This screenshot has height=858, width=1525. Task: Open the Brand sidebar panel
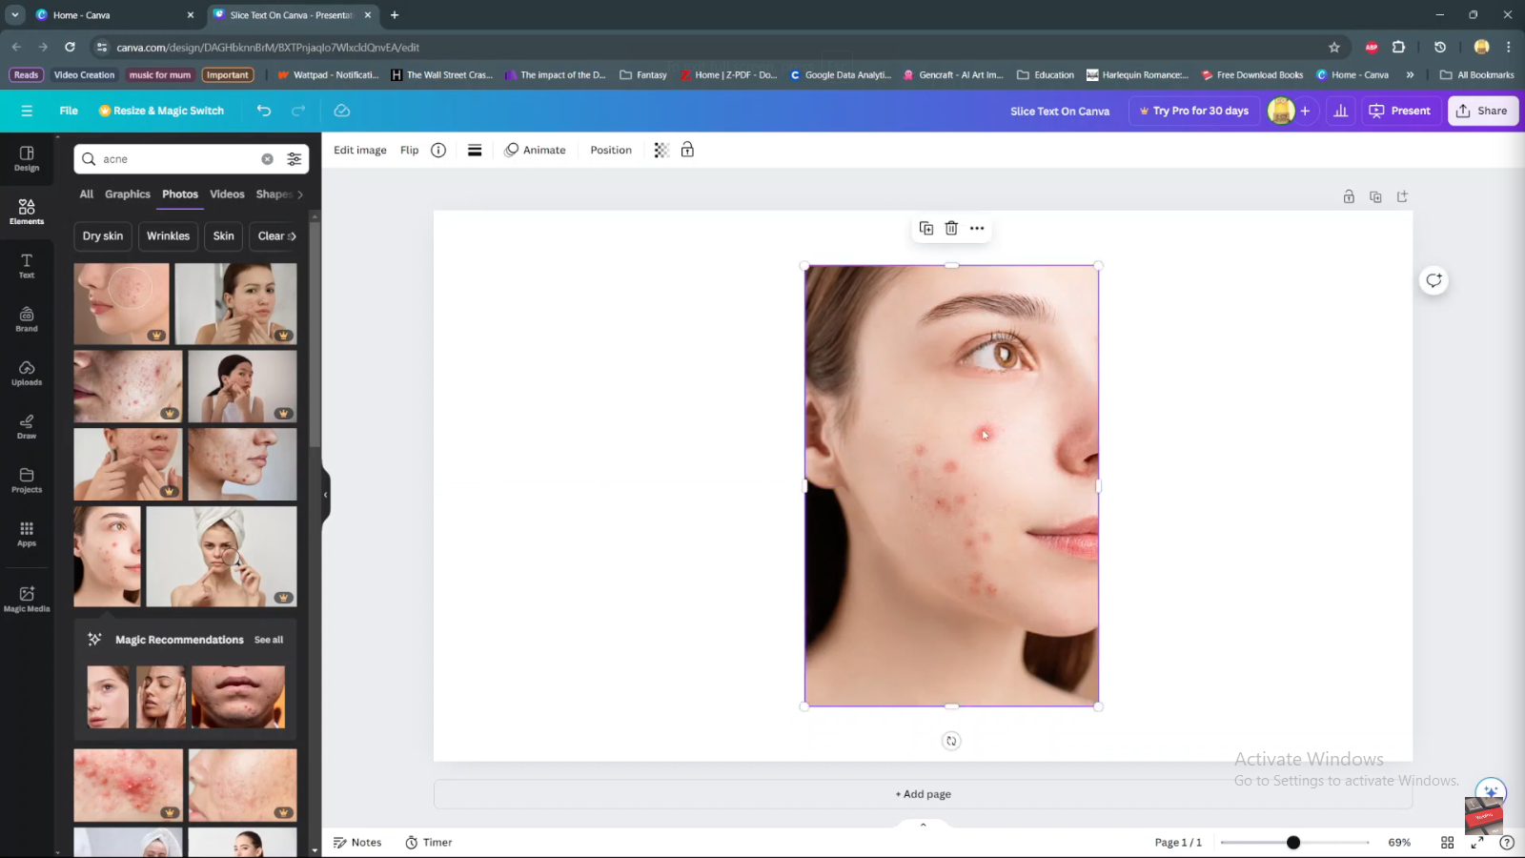click(x=27, y=319)
